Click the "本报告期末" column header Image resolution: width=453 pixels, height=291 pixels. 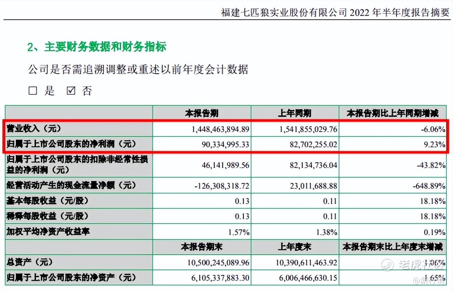pyautogui.click(x=202, y=247)
